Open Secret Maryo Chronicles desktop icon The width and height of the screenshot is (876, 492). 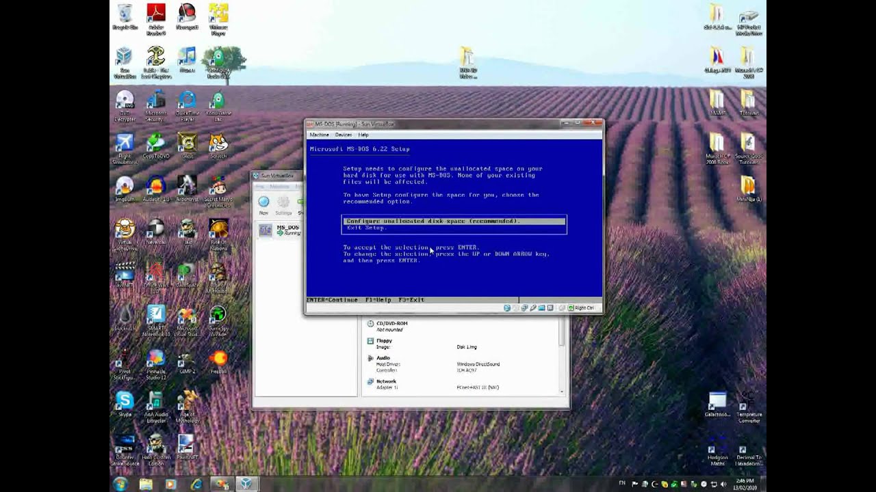[x=218, y=193]
